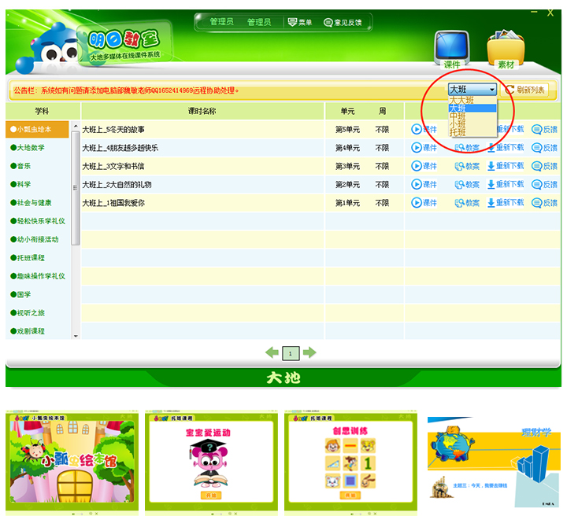567x527 pixels.
Task: Click the 刷新列表 refresh button
Action: (x=525, y=90)
